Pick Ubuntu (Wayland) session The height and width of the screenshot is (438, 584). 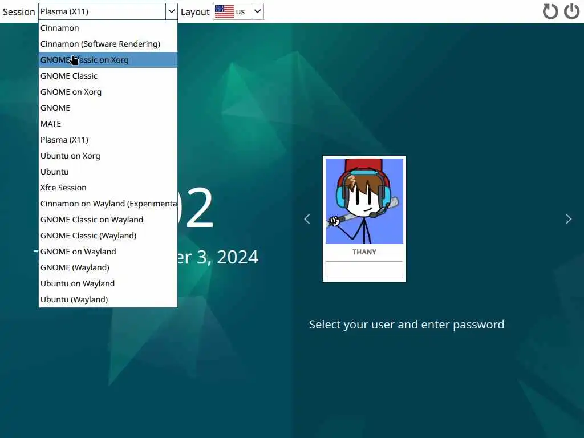pos(108,299)
